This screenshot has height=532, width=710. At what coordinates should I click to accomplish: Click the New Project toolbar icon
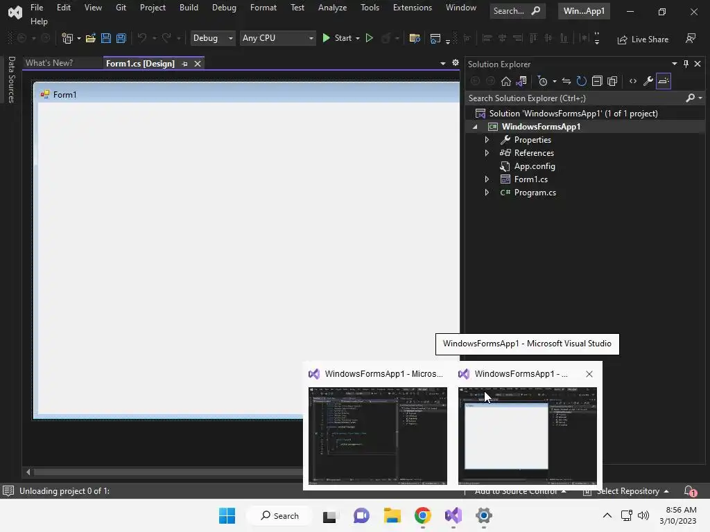click(67, 39)
